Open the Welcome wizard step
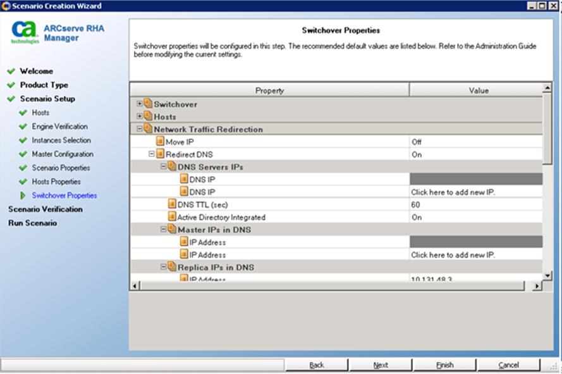 click(x=37, y=71)
